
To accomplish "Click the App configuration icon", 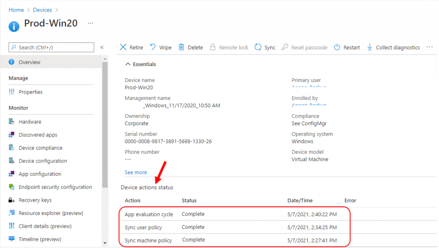I will click(x=12, y=174).
